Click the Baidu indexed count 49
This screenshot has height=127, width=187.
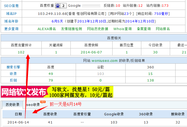click(51, 73)
